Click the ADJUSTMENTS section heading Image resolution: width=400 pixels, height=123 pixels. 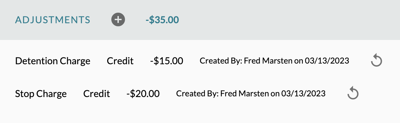(x=52, y=20)
